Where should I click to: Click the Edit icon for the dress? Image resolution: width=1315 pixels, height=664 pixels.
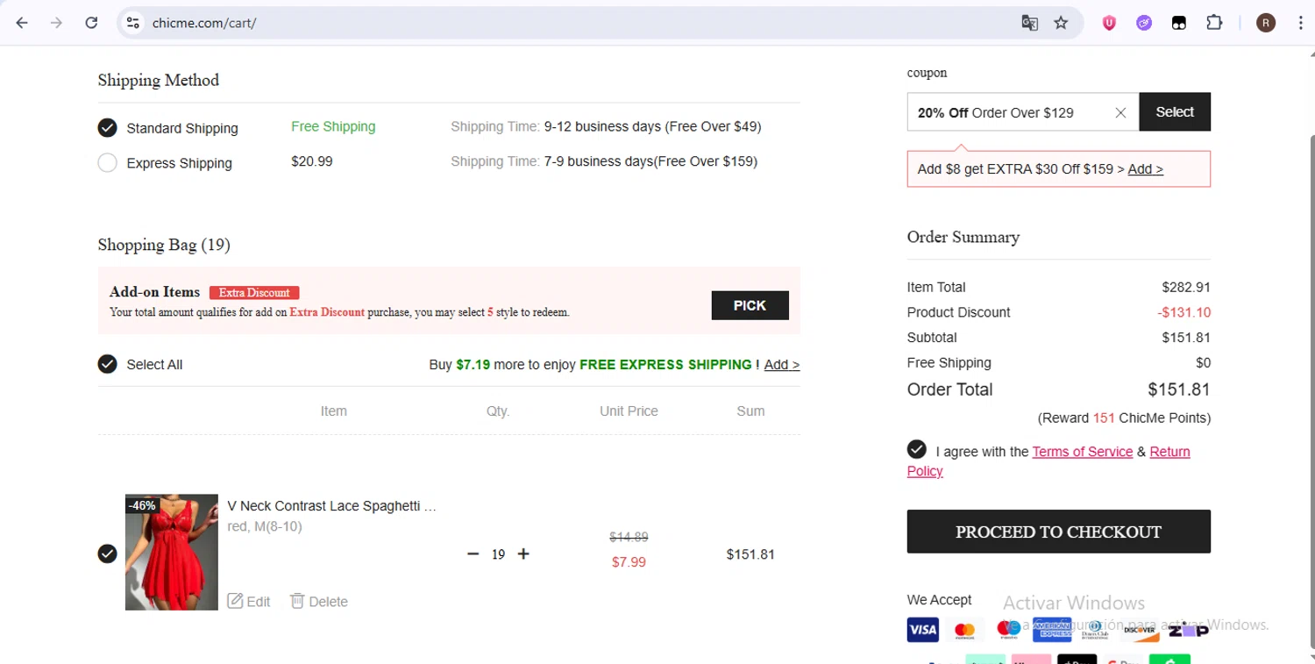click(x=235, y=601)
